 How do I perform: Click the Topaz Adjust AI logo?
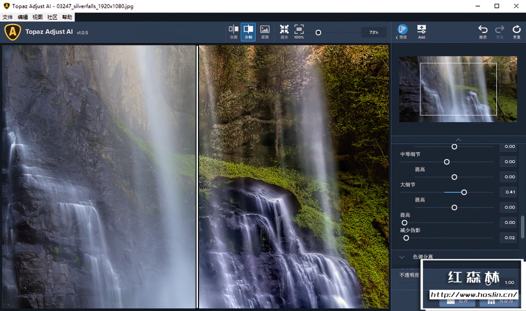pos(12,32)
